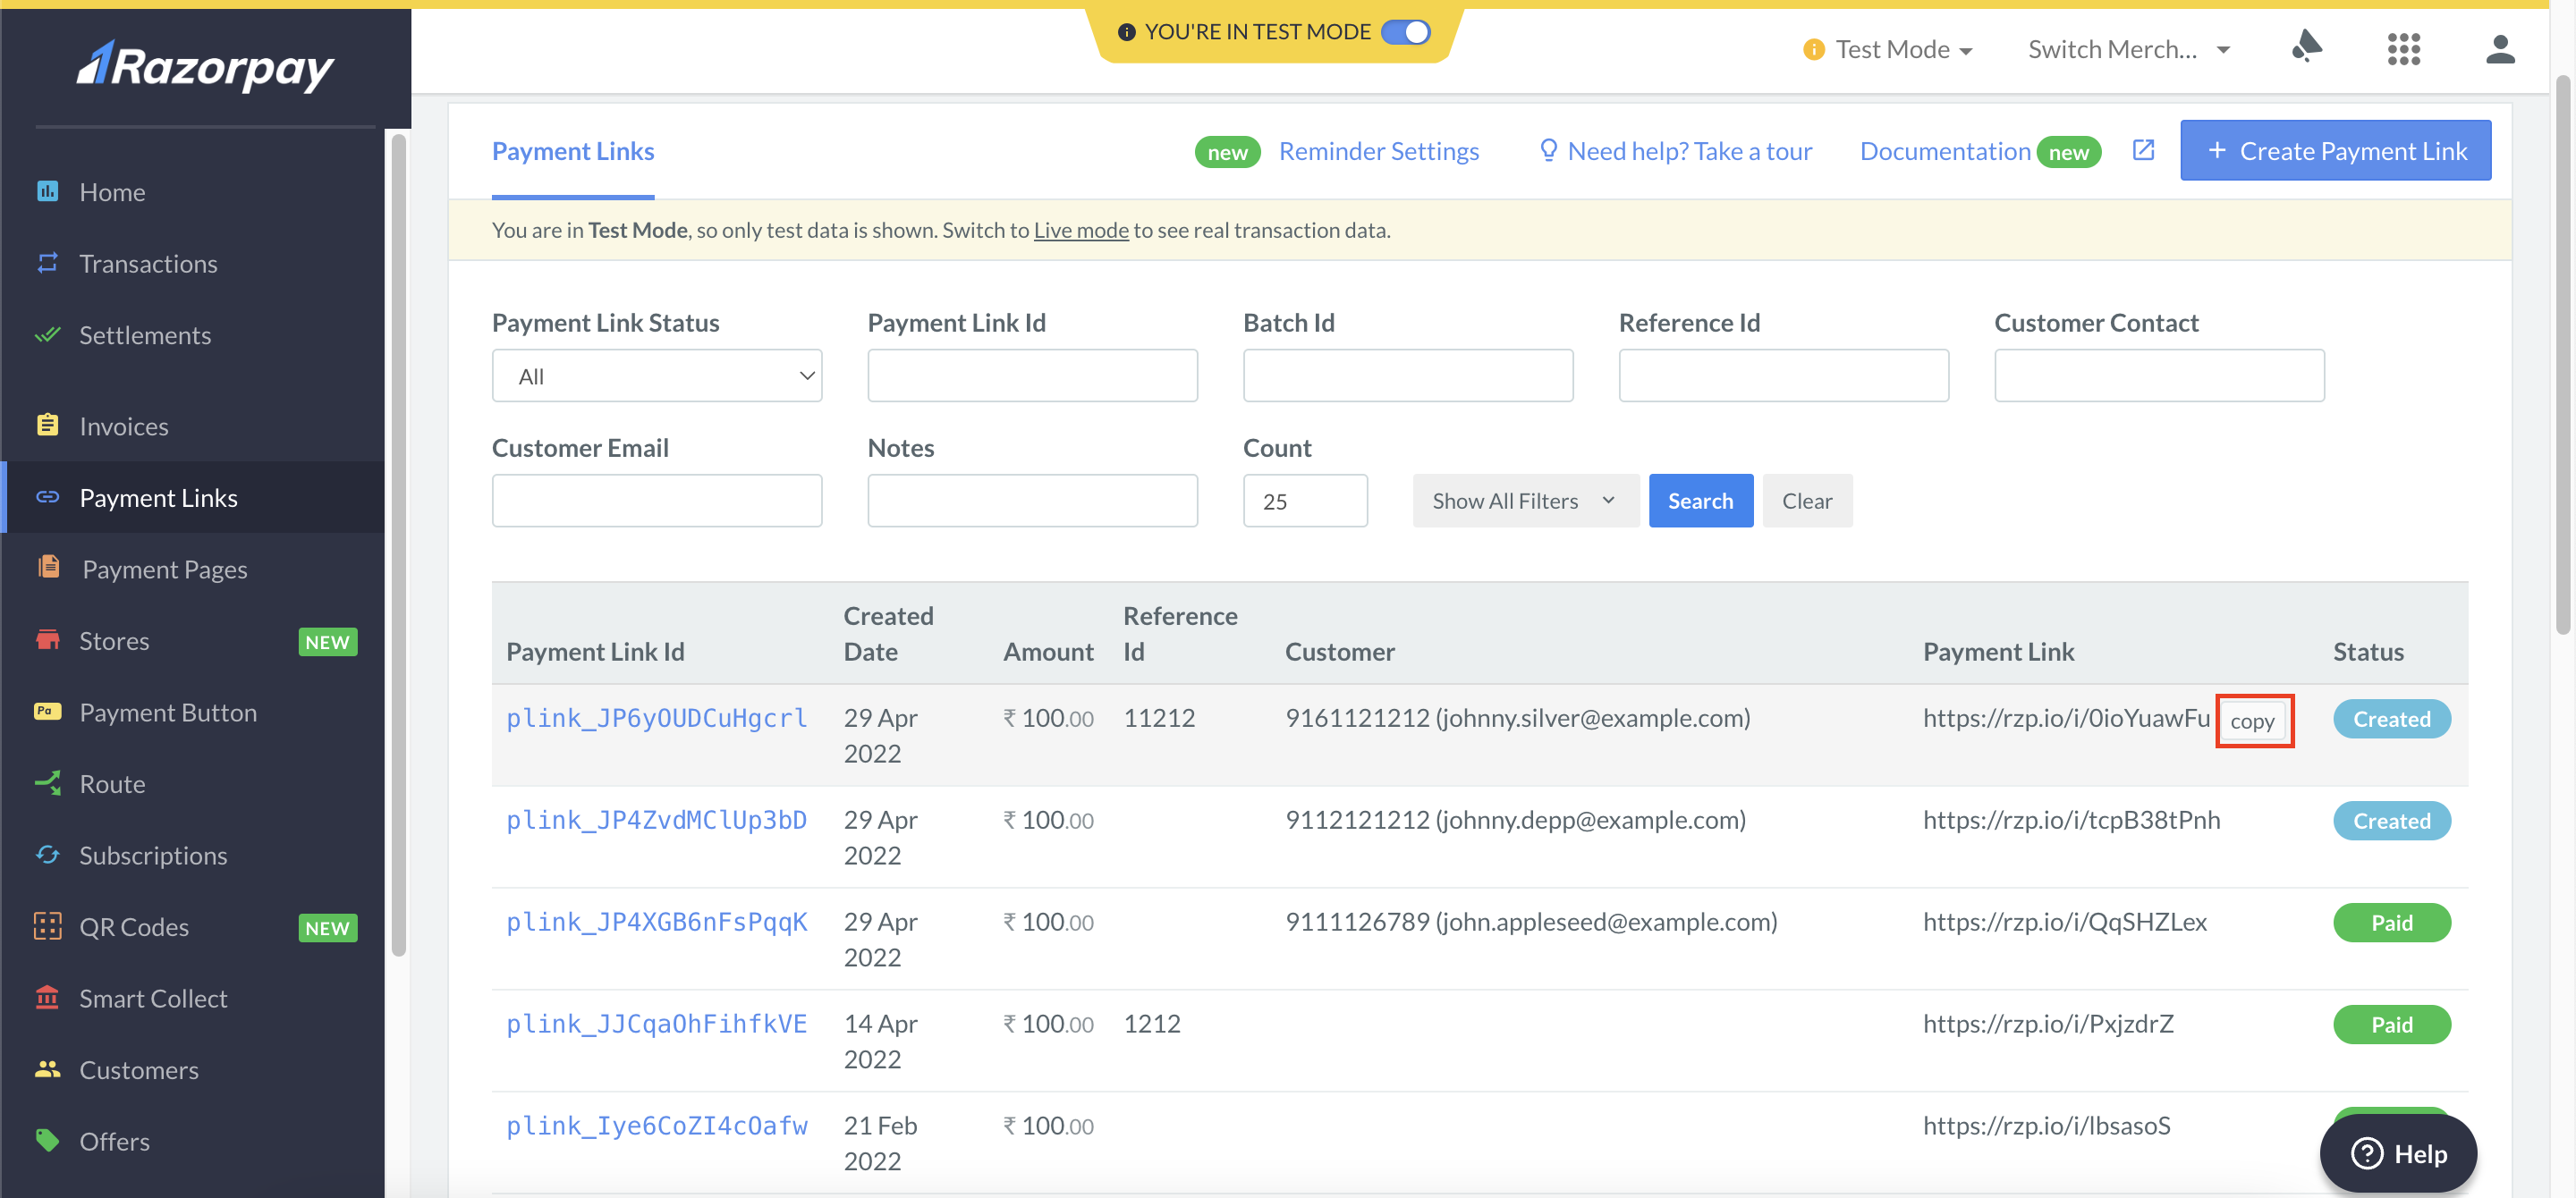
Task: Create a new Payment Link
Action: click(2335, 150)
